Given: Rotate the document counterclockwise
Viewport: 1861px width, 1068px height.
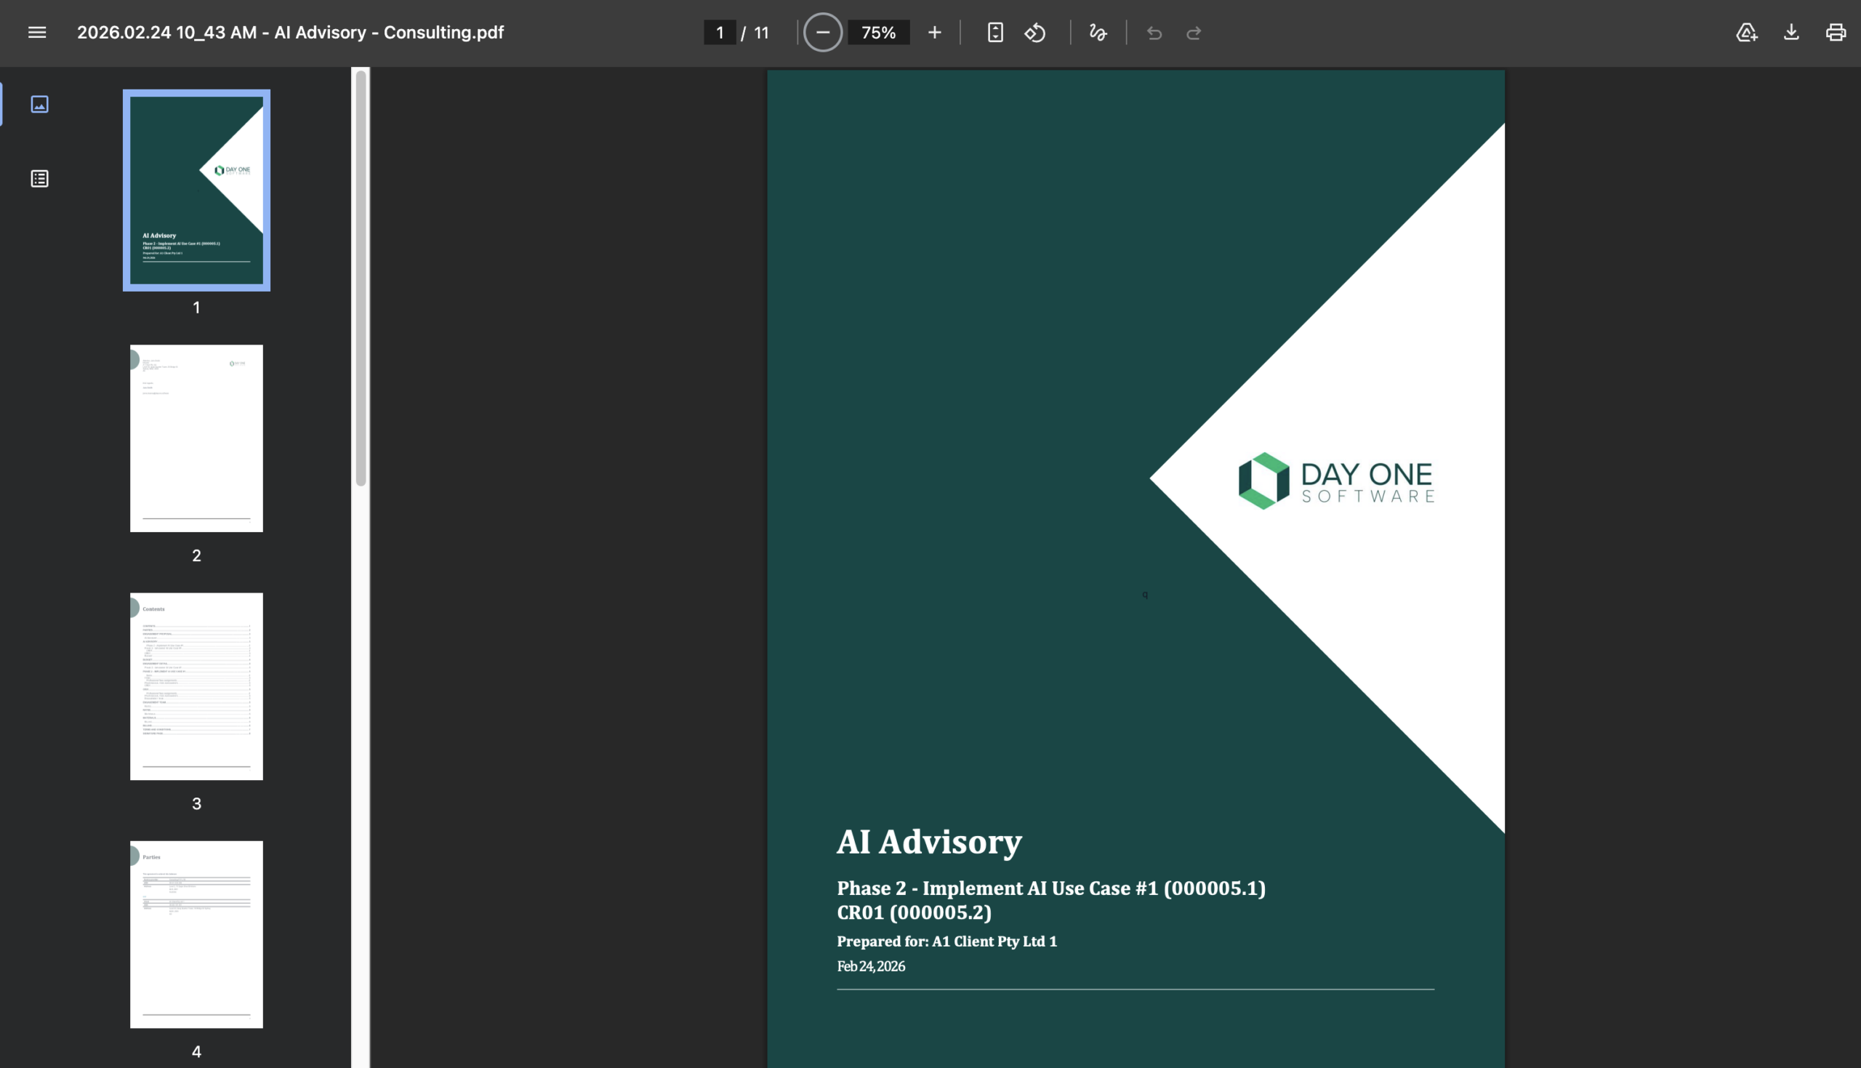Looking at the screenshot, I should coord(1035,32).
